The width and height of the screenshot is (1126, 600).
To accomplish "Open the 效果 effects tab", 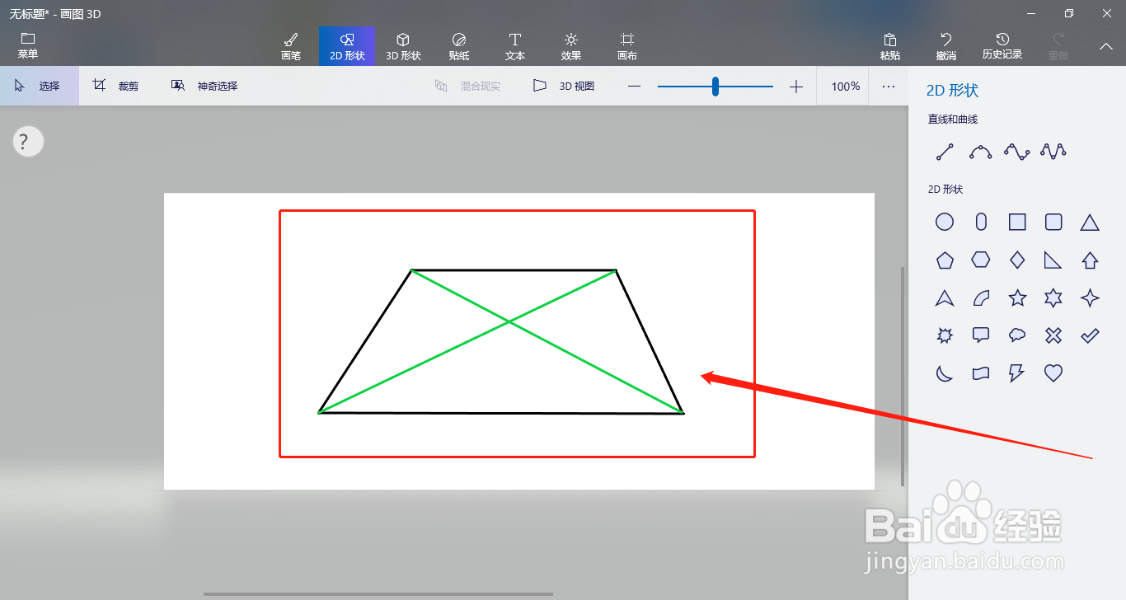I will 571,46.
